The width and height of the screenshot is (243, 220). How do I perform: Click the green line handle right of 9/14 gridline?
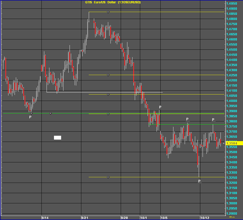51,113
